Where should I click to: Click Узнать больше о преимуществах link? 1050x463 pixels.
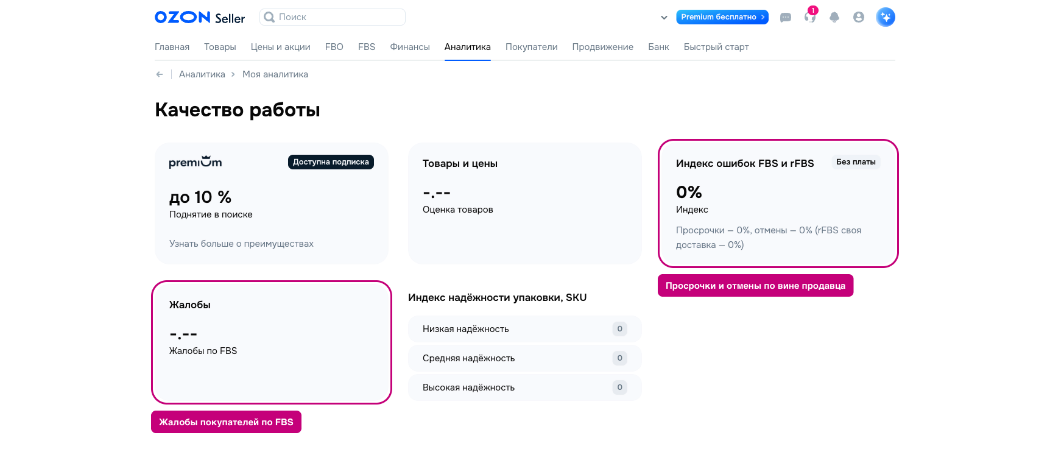pyautogui.click(x=241, y=244)
